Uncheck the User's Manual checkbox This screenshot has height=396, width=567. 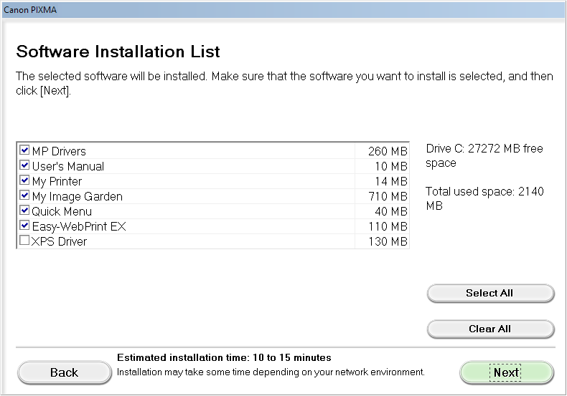pos(24,165)
